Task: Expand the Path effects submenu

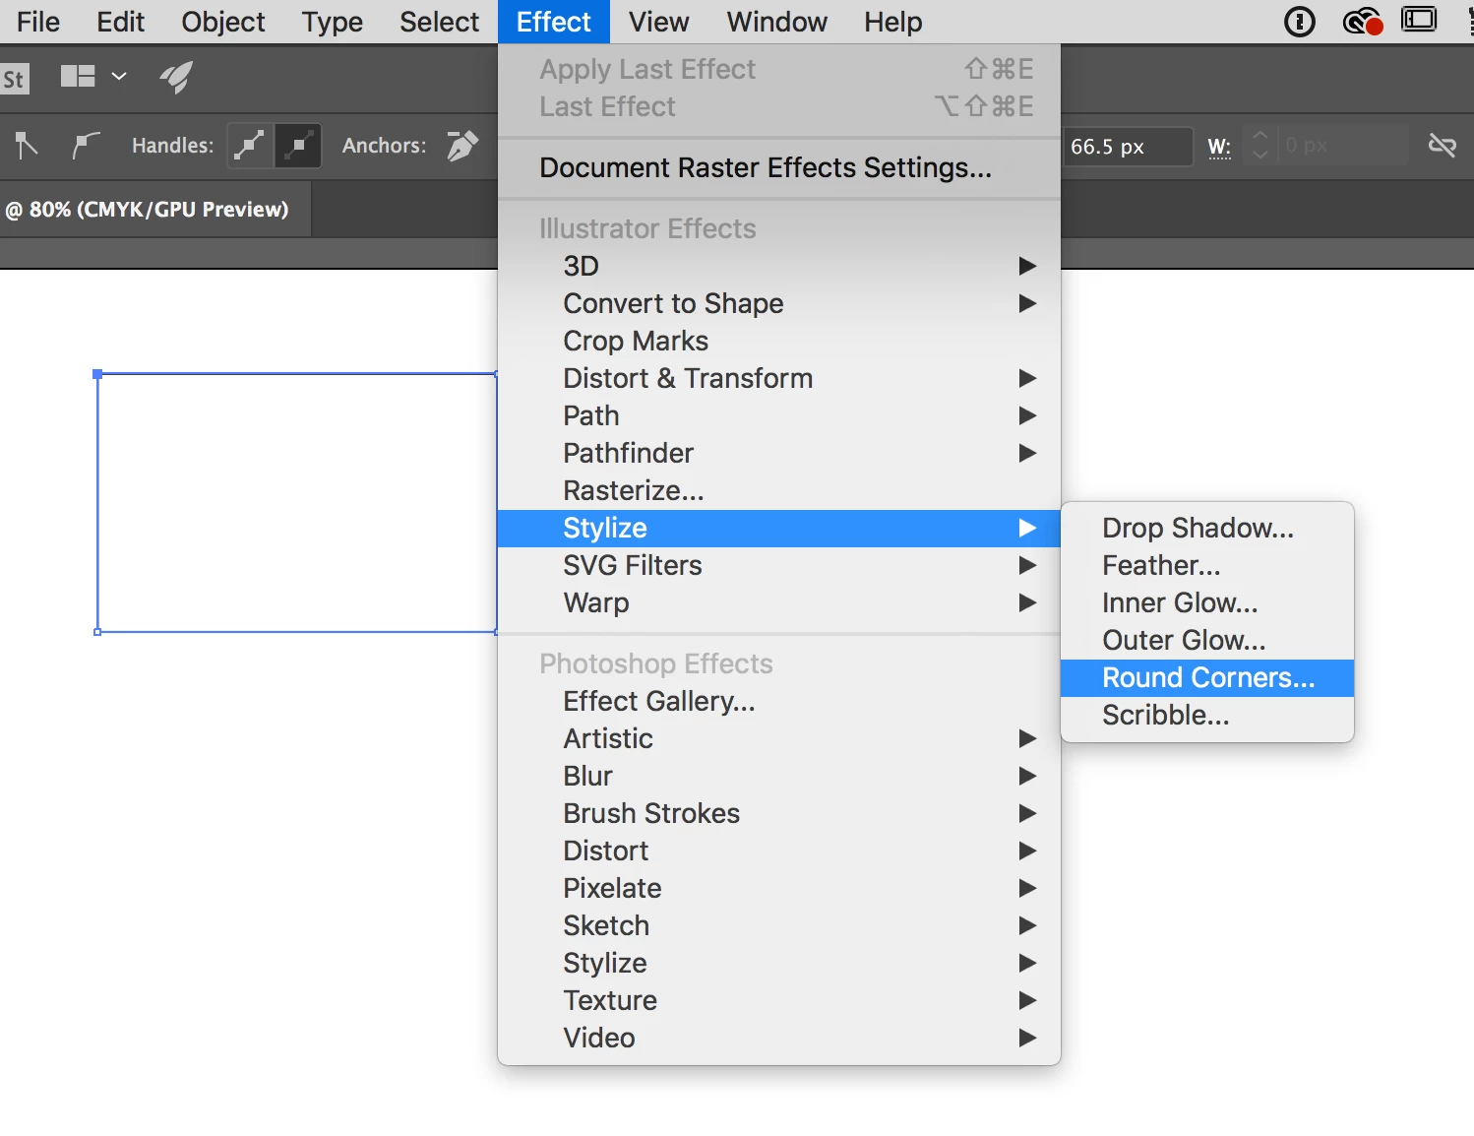Action: 779,415
